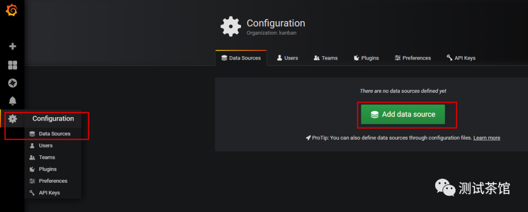This screenshot has width=528, height=212.
Task: Open the Dashboards grid icon in sidebar
Action: (12, 65)
